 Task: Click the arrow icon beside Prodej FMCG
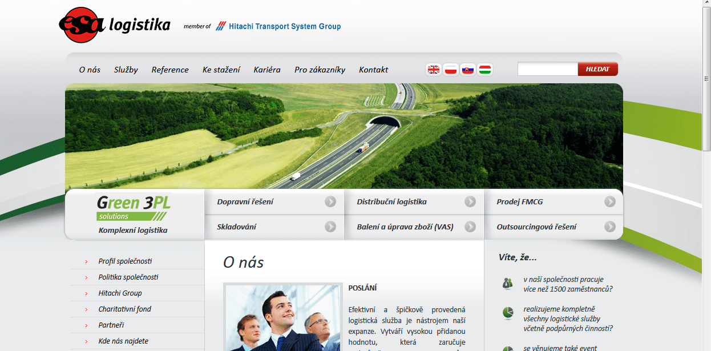pos(610,201)
